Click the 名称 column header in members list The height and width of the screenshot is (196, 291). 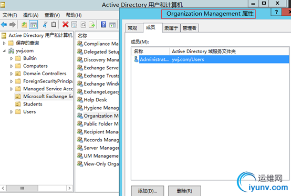tap(151, 51)
